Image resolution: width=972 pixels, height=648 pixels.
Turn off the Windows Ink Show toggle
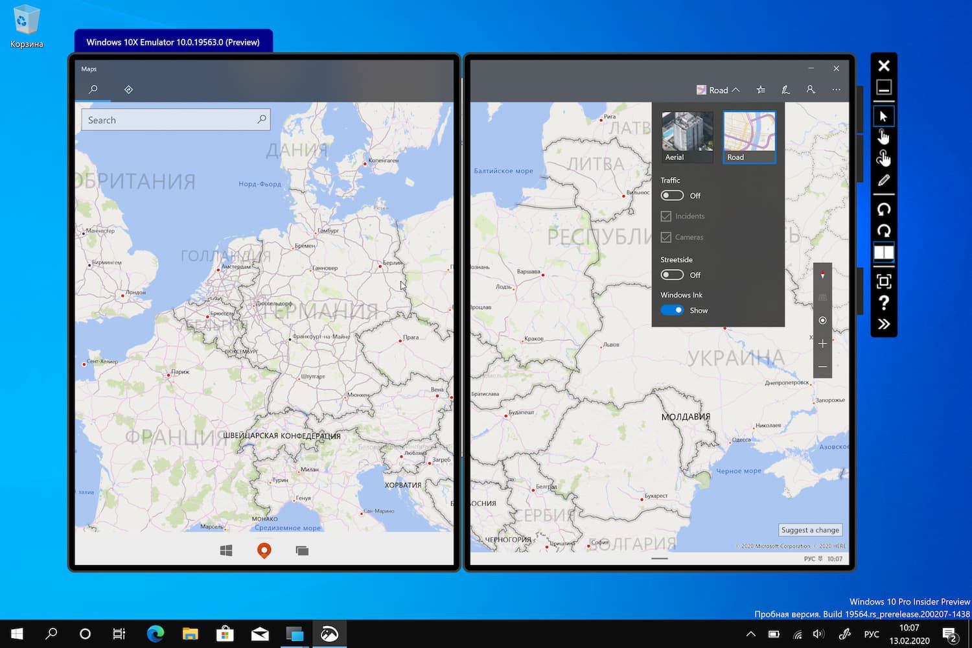click(672, 310)
